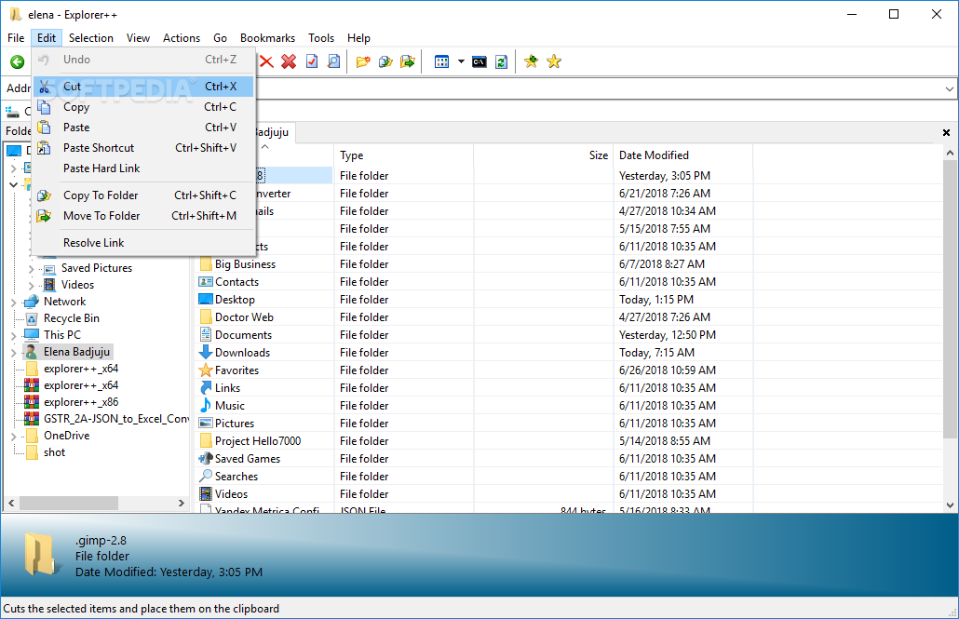Click the thick red permanent delete icon
Viewport: 959px width, 619px height.
pos(289,61)
